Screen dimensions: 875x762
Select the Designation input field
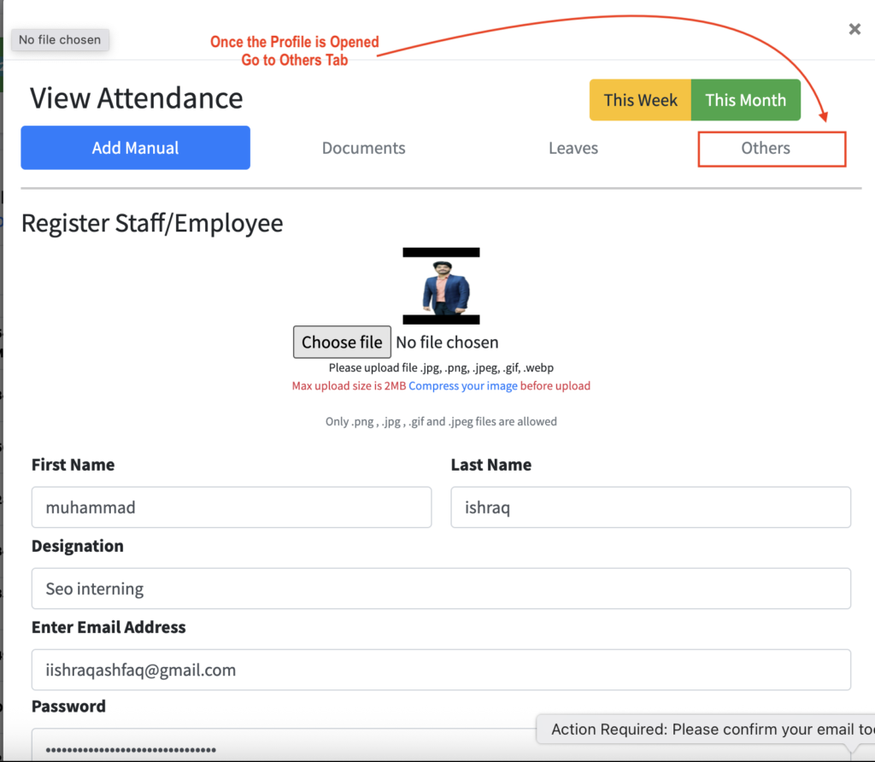(441, 589)
